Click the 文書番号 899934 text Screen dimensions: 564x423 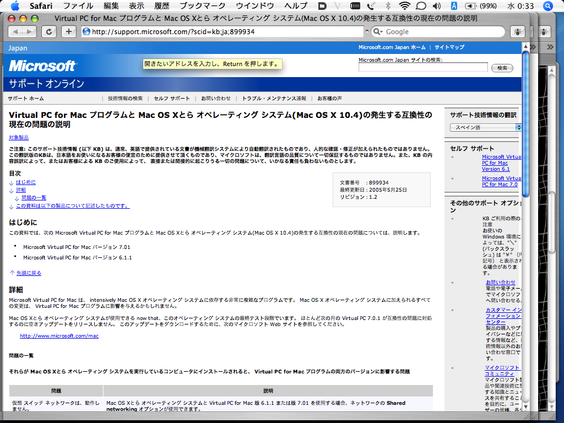coord(364,182)
